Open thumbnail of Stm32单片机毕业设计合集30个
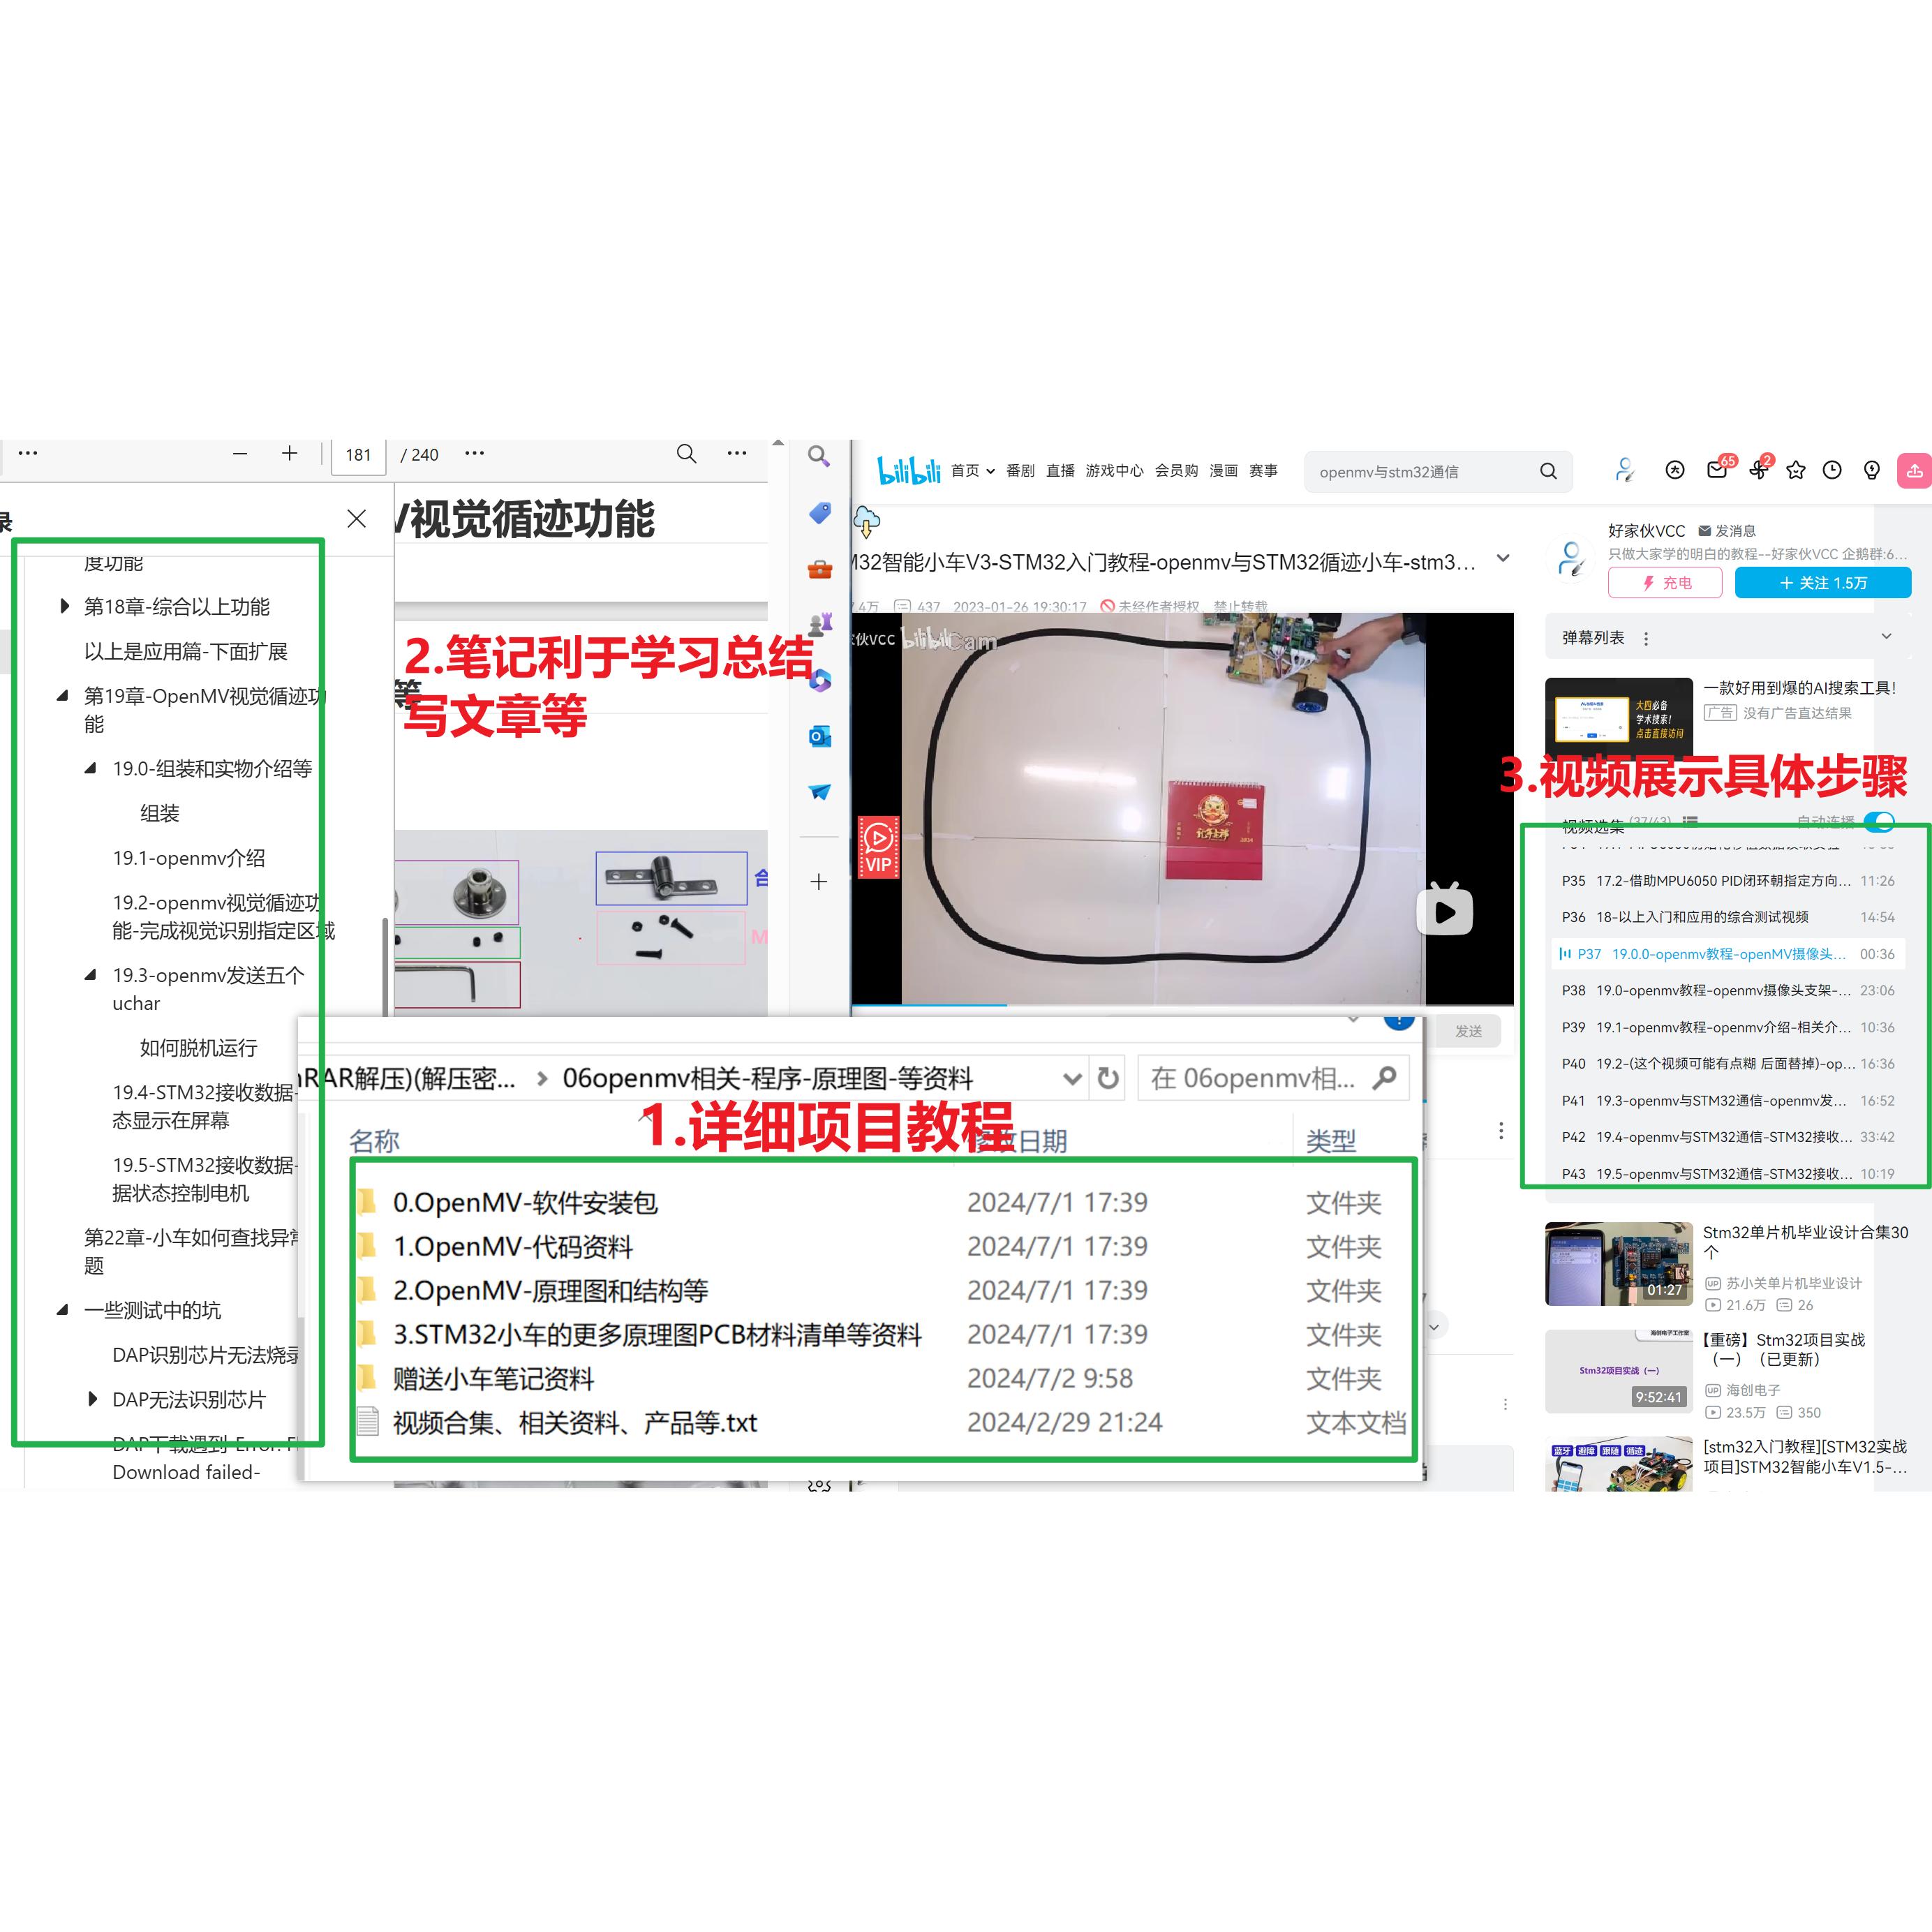The width and height of the screenshot is (1932, 1932). click(x=1619, y=1263)
